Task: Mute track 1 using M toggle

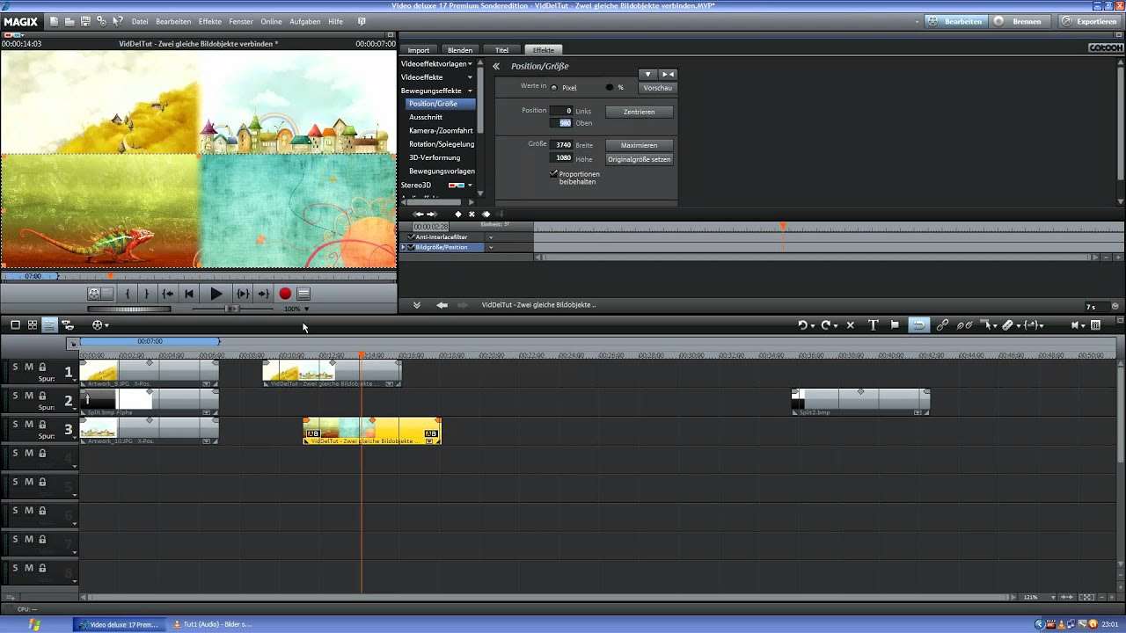Action: (28, 367)
